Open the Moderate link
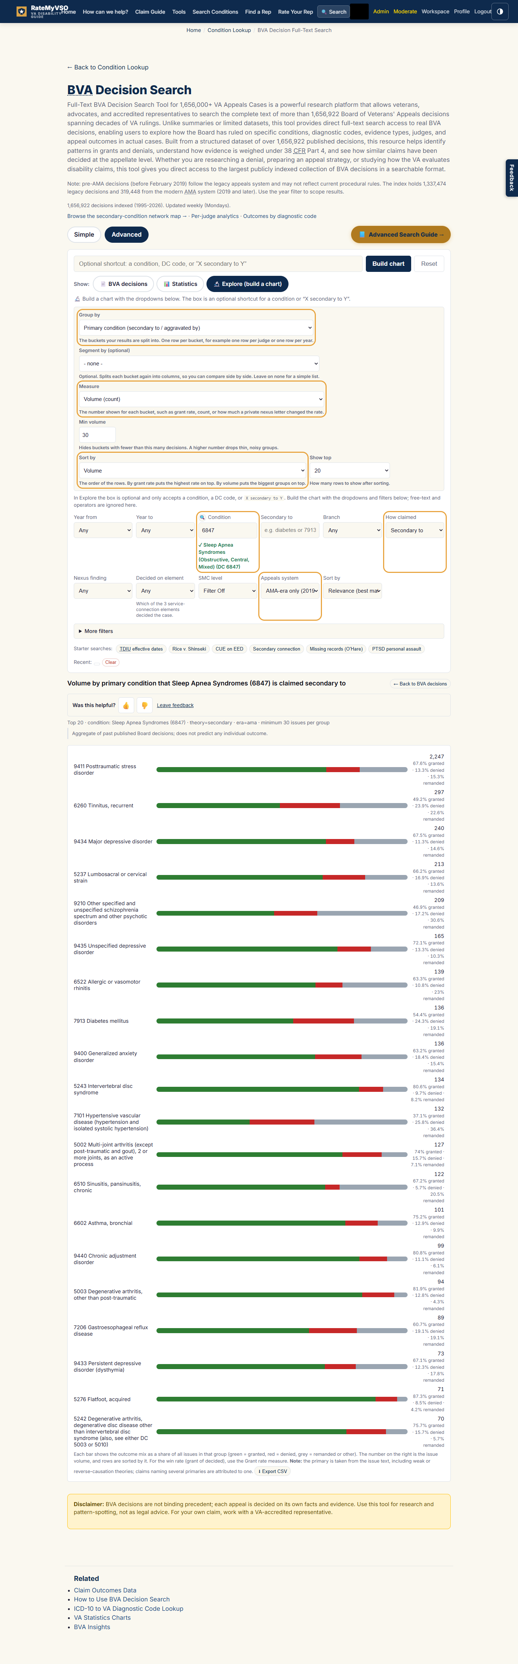The height and width of the screenshot is (1664, 518). click(x=405, y=12)
